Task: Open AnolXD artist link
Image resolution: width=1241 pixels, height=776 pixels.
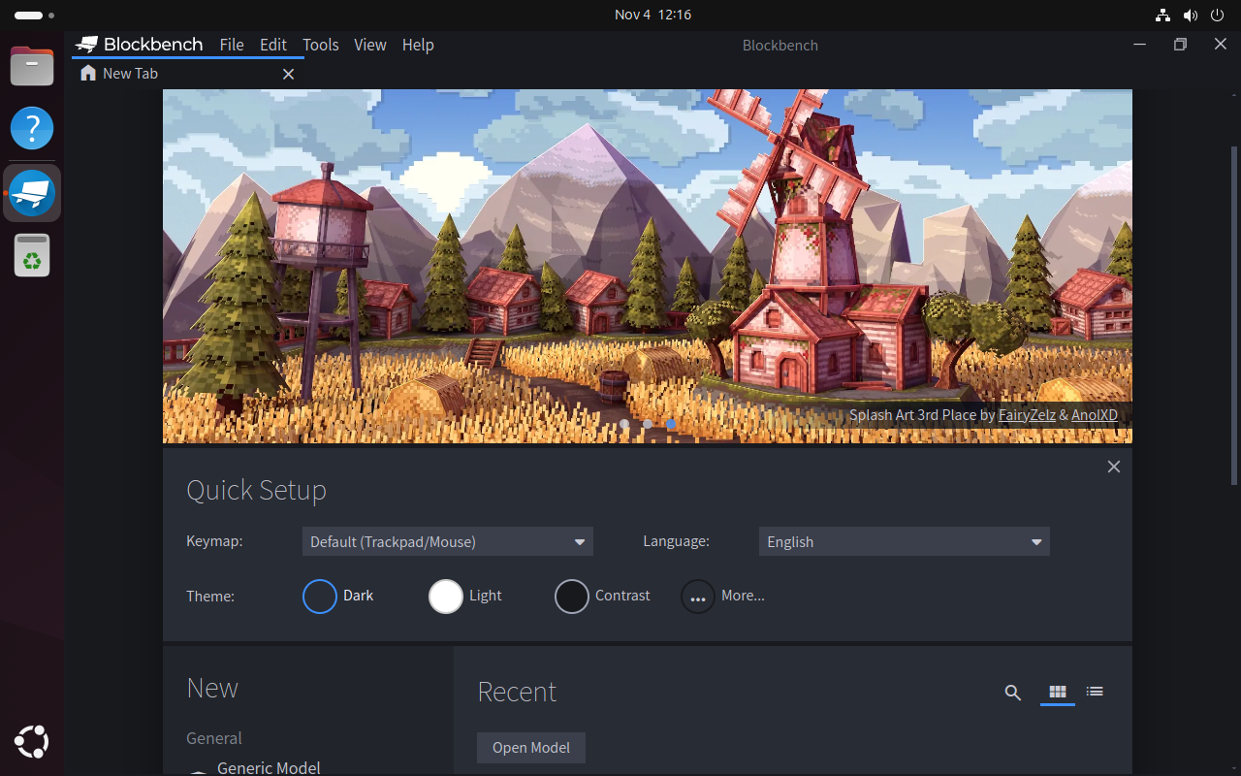Action: coord(1095,415)
